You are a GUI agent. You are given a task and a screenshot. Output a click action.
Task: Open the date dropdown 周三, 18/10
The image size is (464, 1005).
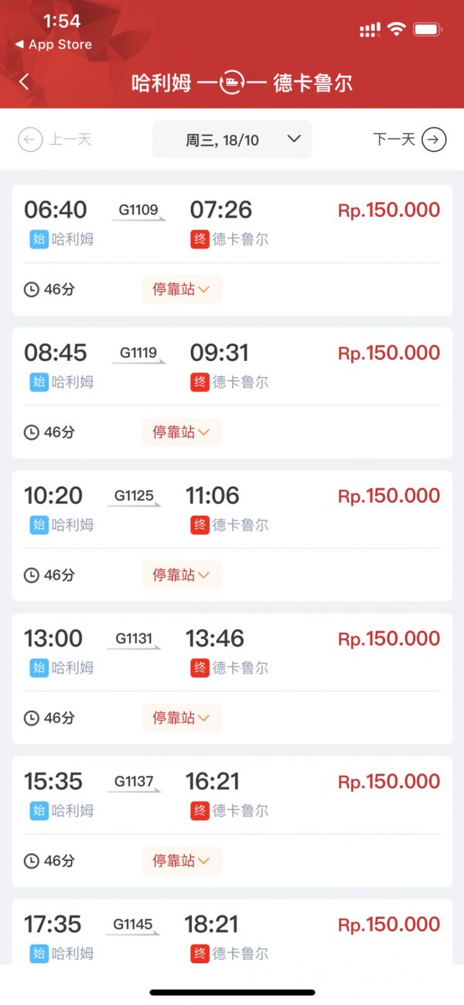(232, 140)
